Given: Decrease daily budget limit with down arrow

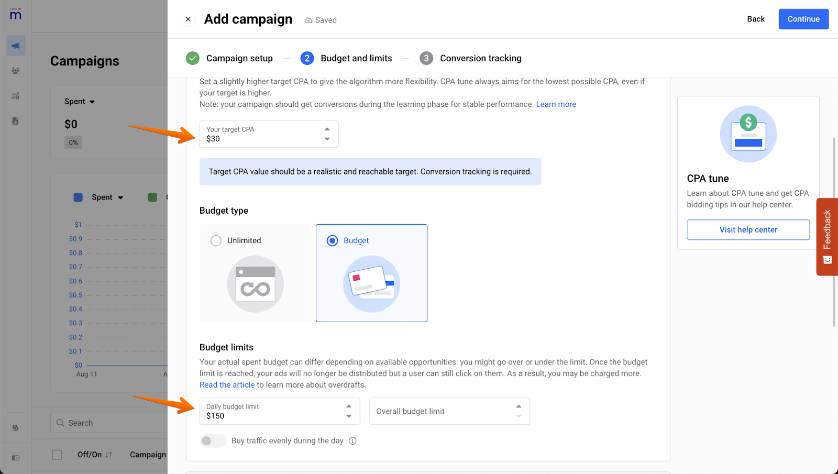Looking at the screenshot, I should (349, 416).
